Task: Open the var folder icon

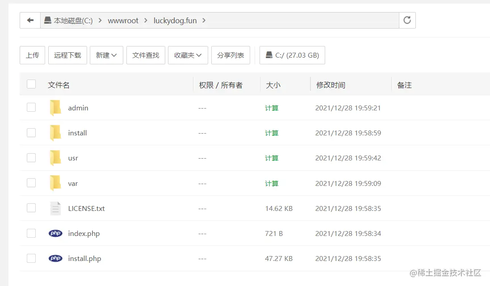Action: (x=55, y=183)
